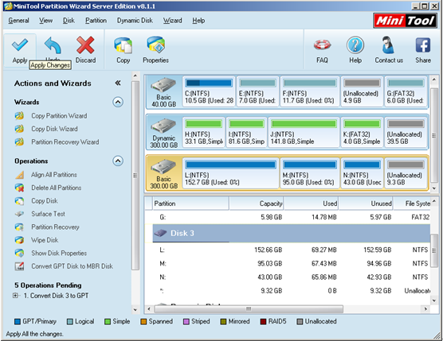
Task: Expand pending operation Convert Disk 3 to GPT
Action: click(16, 296)
